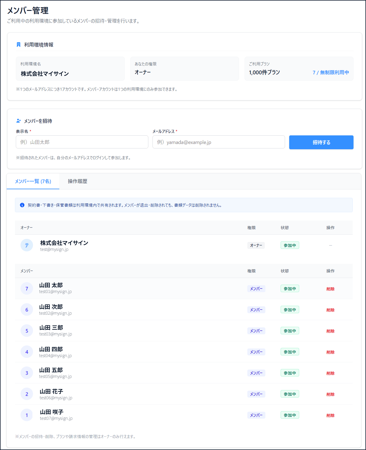
Task: Click 株式会社マイサイン under 利用環境名
Action: point(45,74)
